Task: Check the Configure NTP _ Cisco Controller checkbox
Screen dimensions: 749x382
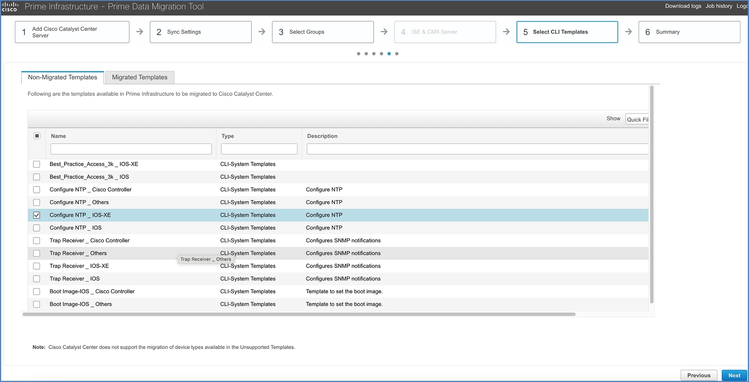Action: (37, 190)
